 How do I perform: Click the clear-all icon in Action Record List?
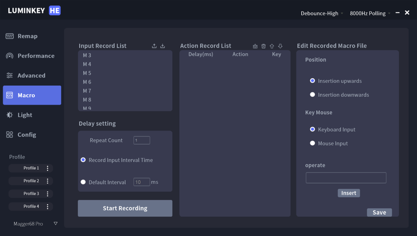click(255, 46)
